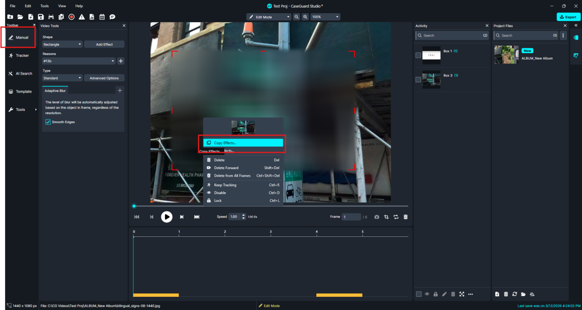The image size is (582, 310).
Task: Click the Export button
Action: [x=568, y=17]
